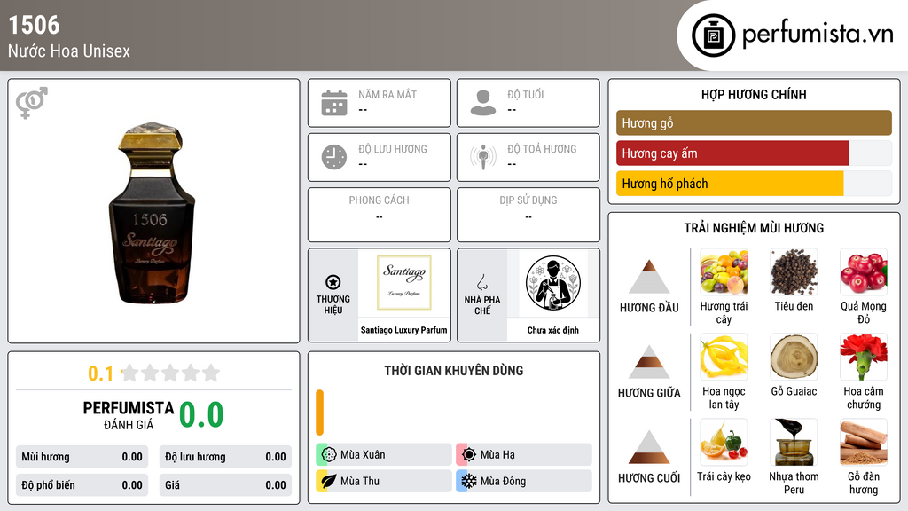
Task: Click the Nước Hoa Unisex subtitle
Action: pyautogui.click(x=69, y=51)
